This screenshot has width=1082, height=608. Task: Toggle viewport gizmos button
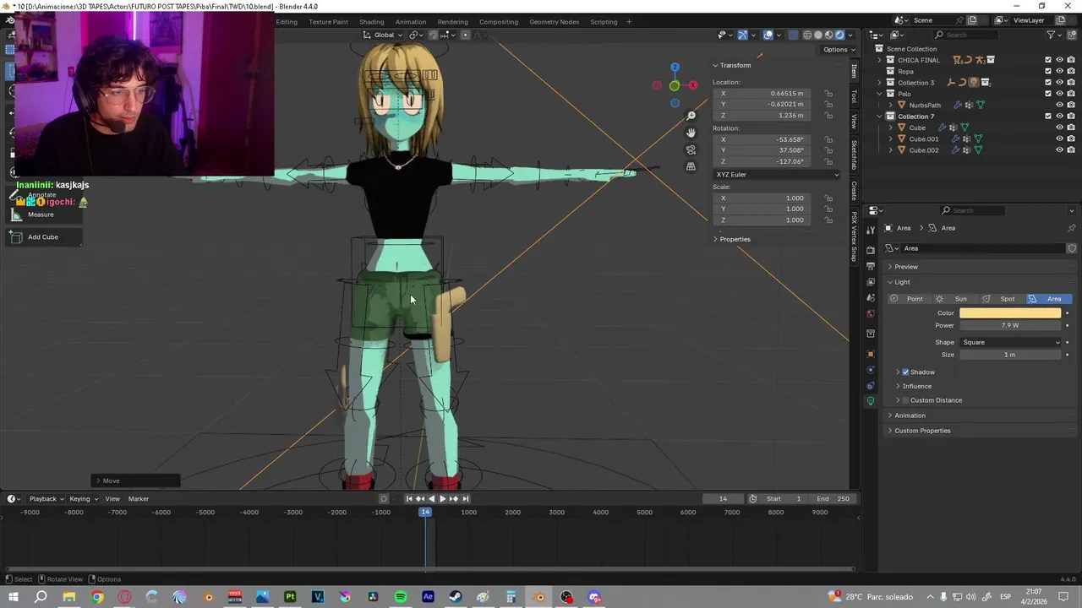click(x=742, y=35)
